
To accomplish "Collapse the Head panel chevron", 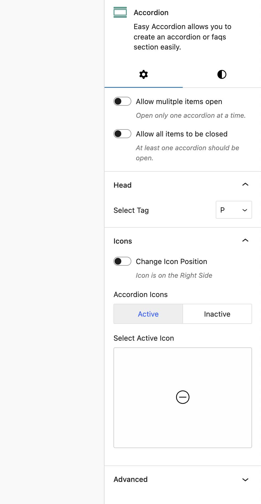I will (245, 185).
